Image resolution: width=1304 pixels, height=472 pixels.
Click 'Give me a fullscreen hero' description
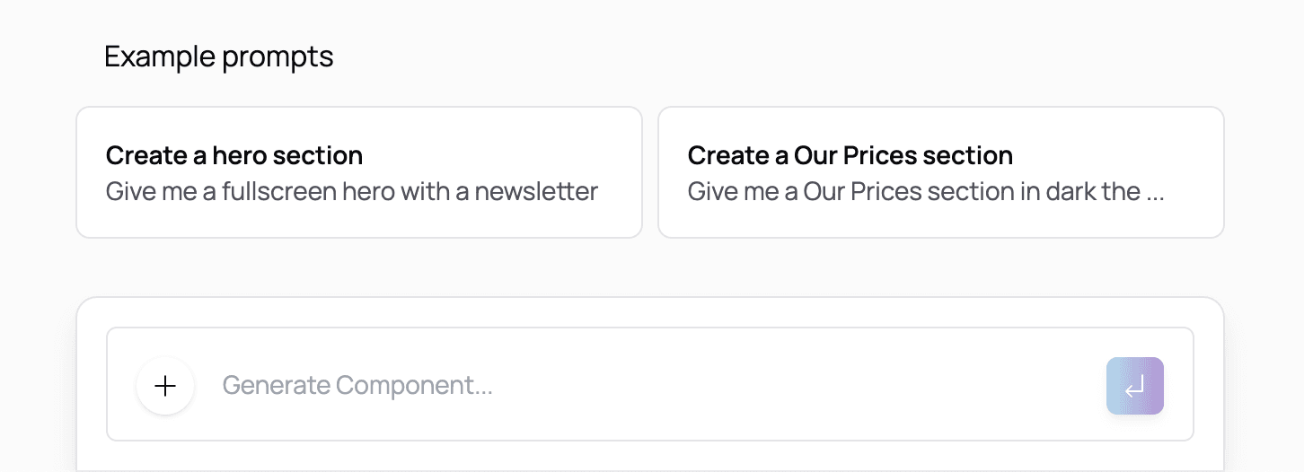(x=351, y=191)
